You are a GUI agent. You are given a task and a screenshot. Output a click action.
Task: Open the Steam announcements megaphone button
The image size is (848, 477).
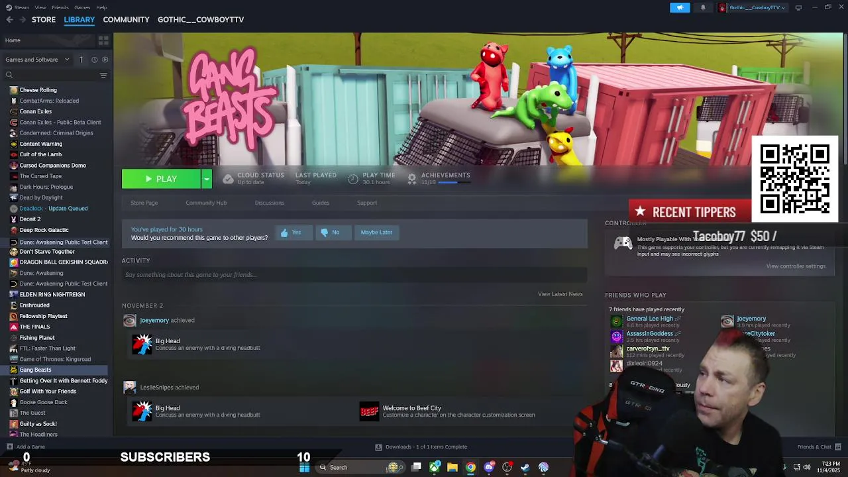coord(680,7)
